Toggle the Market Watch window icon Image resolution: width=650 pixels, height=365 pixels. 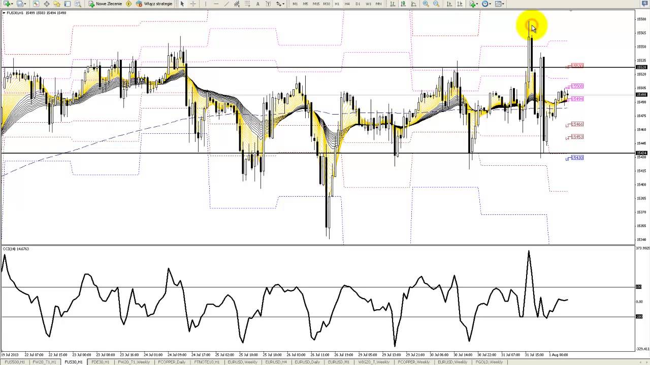click(36, 4)
